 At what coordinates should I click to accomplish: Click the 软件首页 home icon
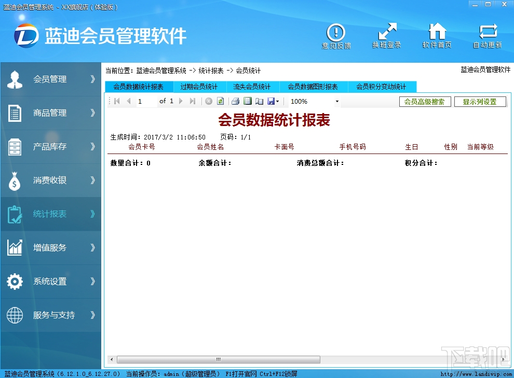tap(438, 35)
